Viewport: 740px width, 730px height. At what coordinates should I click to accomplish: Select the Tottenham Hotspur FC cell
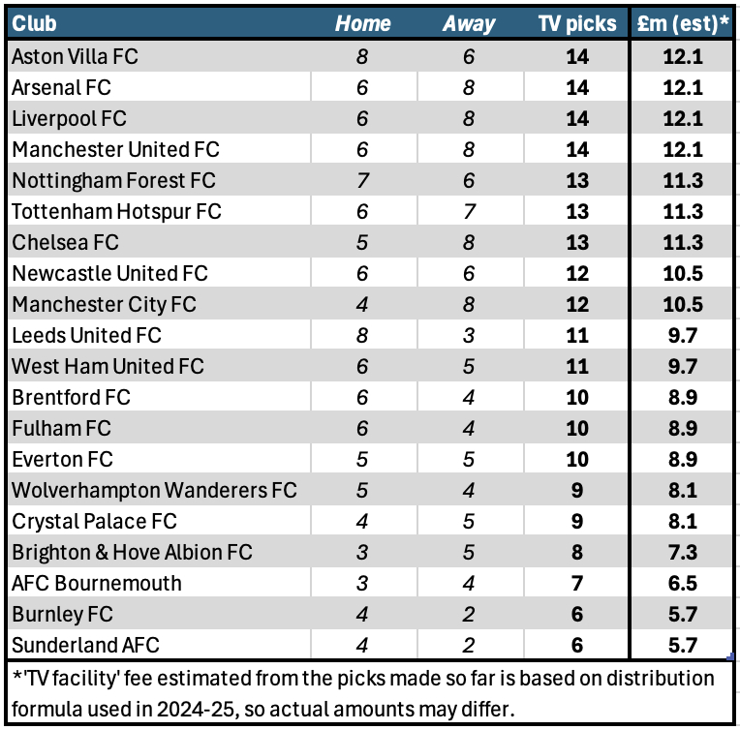116,211
